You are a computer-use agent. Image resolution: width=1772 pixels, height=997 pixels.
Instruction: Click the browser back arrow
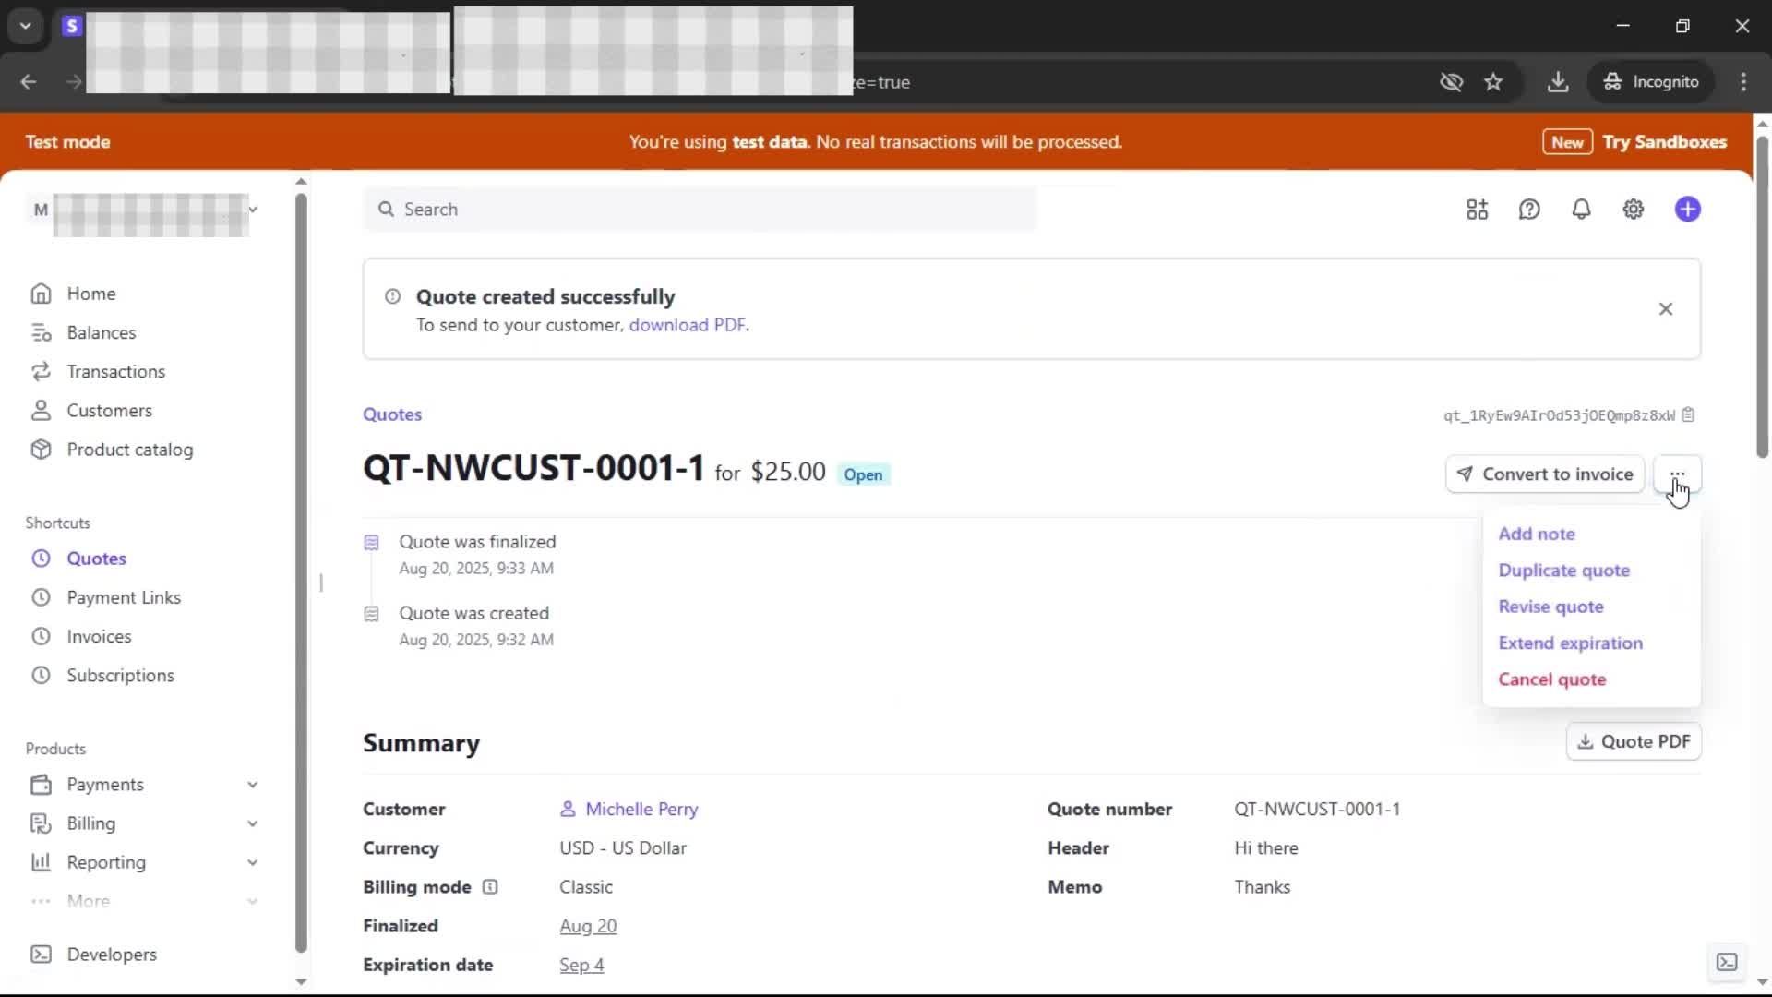point(29,82)
